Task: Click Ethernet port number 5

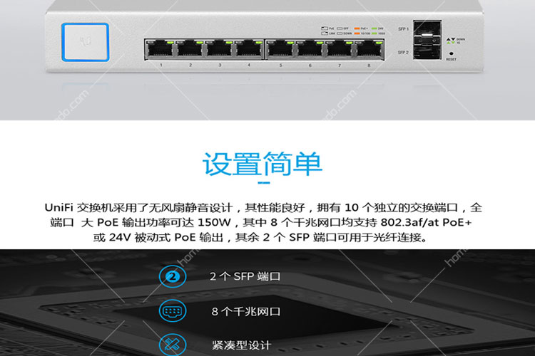Action: [281, 49]
